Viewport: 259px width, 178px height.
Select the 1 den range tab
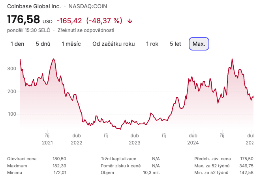(17, 44)
